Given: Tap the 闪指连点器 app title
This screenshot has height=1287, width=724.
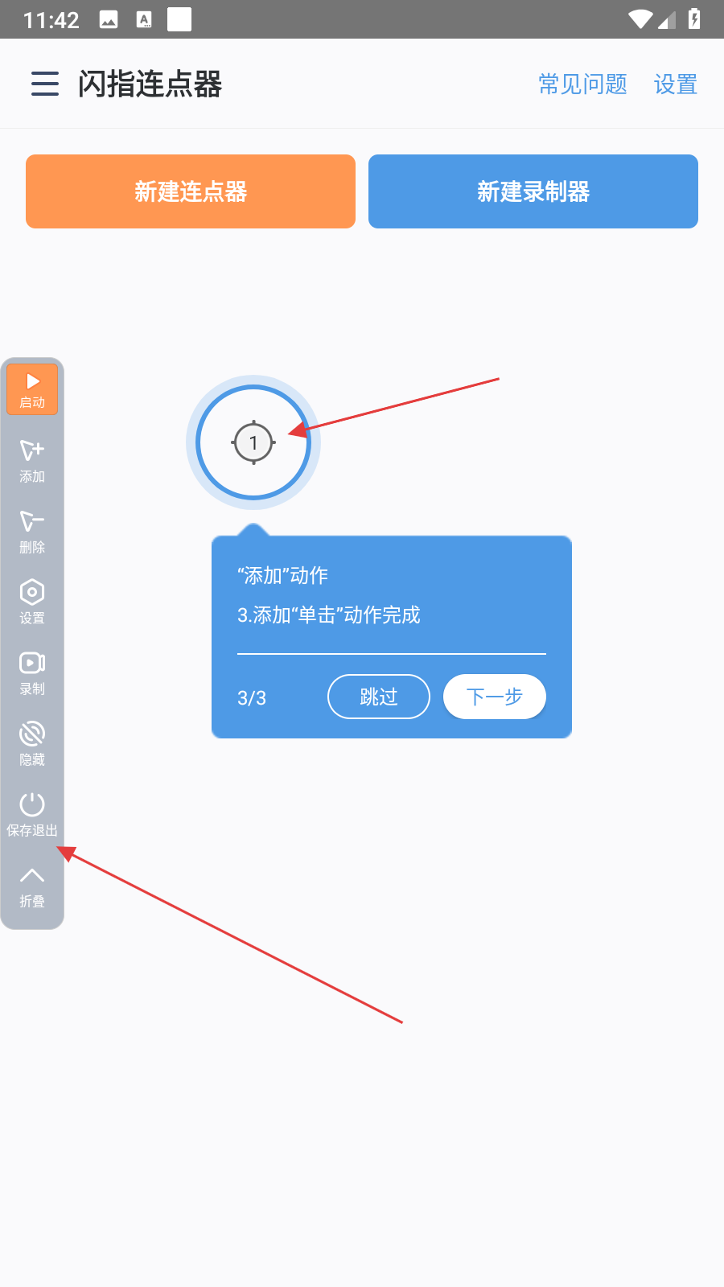Looking at the screenshot, I should click(x=150, y=84).
